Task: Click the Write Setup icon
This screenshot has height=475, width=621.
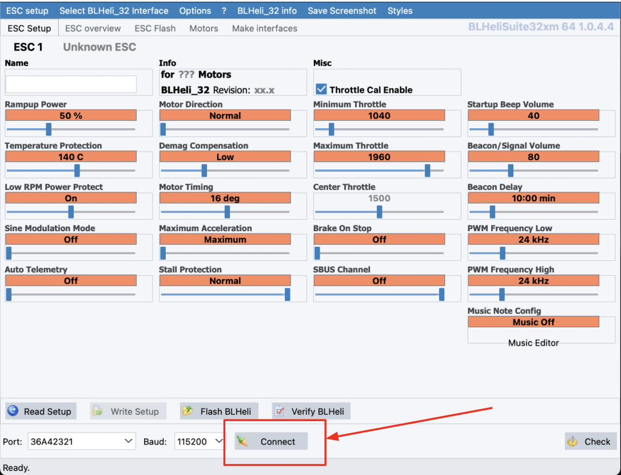Action: click(x=98, y=411)
